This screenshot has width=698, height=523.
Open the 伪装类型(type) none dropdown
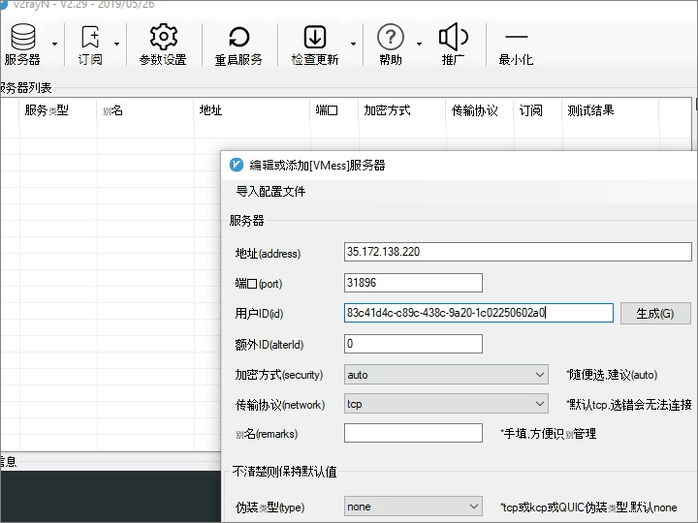(413, 507)
